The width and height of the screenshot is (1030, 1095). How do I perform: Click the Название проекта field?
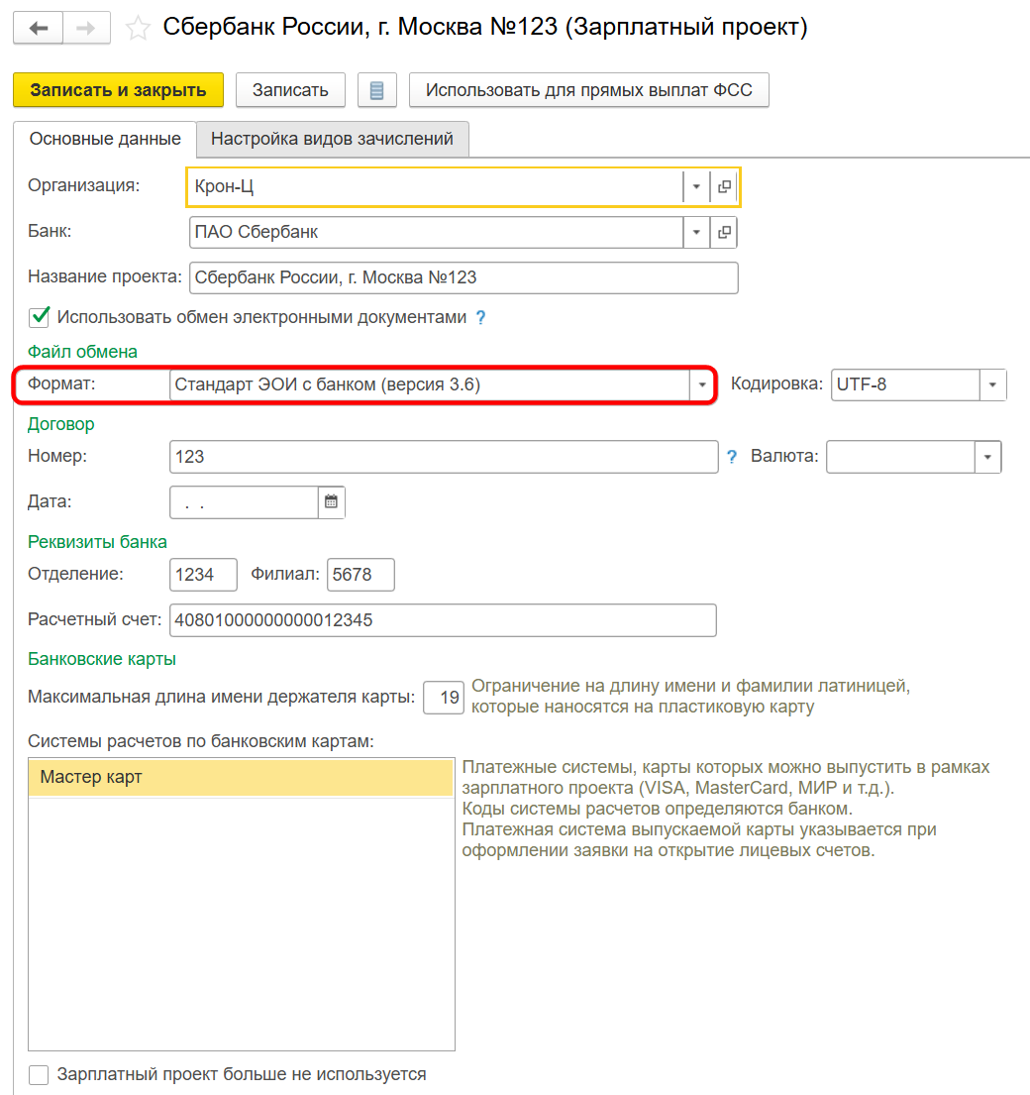click(463, 277)
